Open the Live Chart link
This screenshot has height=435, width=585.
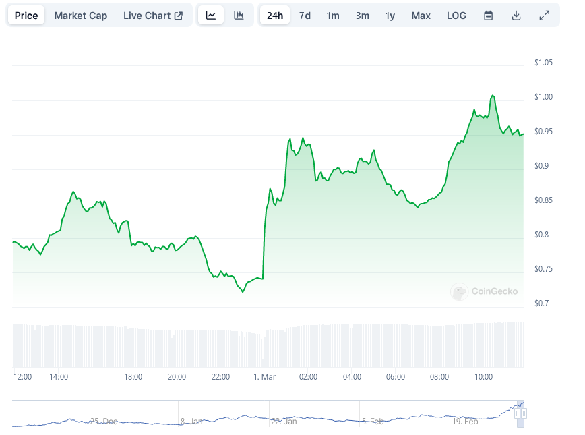pyautogui.click(x=153, y=16)
